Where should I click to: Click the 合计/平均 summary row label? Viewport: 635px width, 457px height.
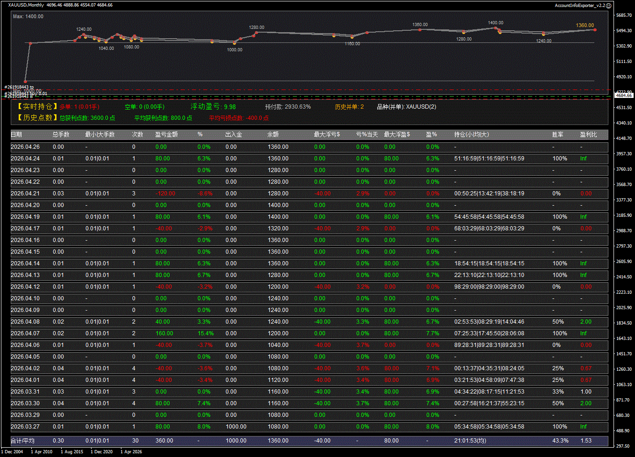23,441
